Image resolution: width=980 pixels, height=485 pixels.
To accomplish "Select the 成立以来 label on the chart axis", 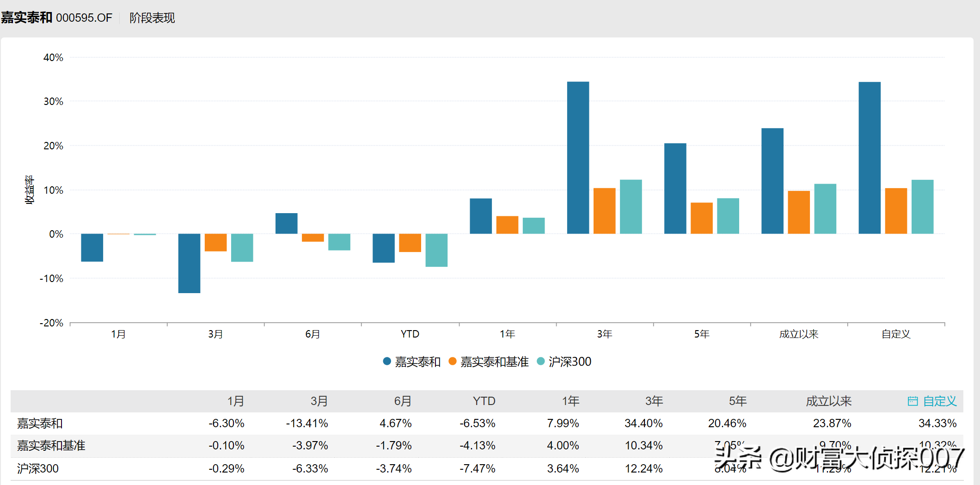I will [x=799, y=334].
